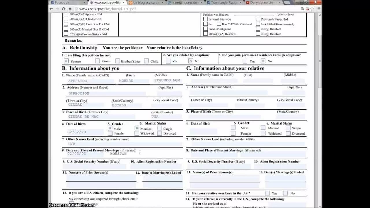Check No for relative ever been in U.S.
Screen dimensions: 370x208
[x=286, y=193]
